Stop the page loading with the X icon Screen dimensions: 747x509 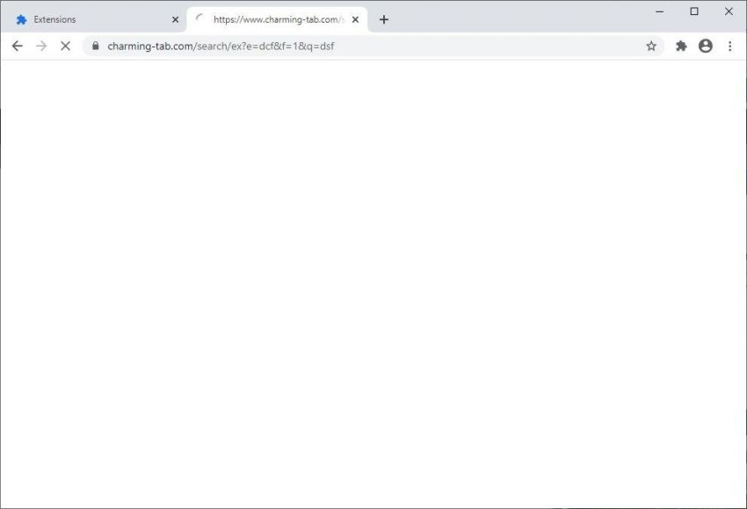coord(65,46)
